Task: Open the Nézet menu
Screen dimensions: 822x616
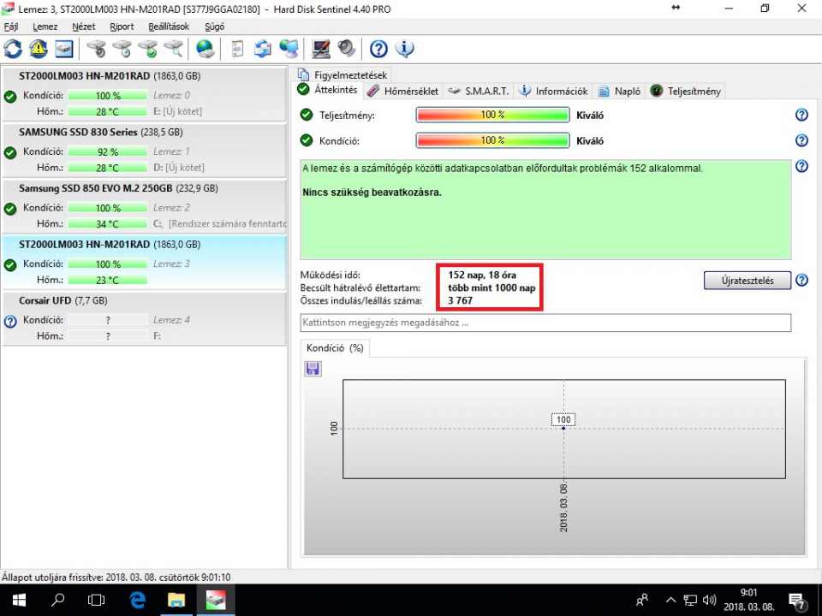Action: [x=84, y=27]
